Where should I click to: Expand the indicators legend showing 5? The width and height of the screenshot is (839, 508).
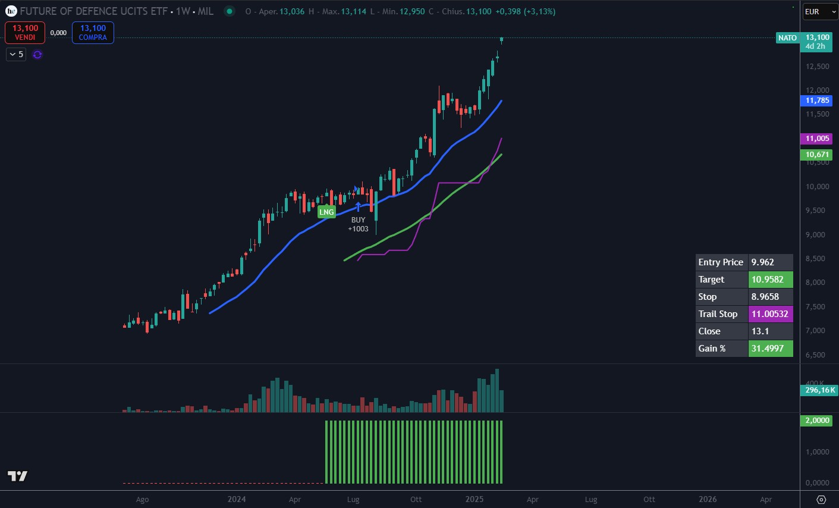coord(16,55)
